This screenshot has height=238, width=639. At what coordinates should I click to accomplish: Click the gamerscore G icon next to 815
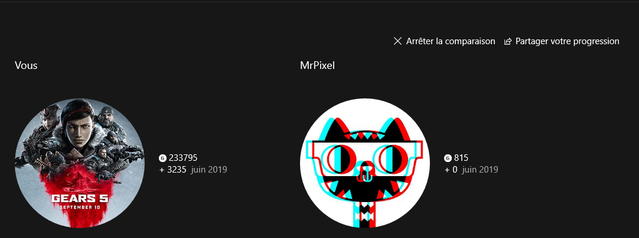(x=448, y=158)
